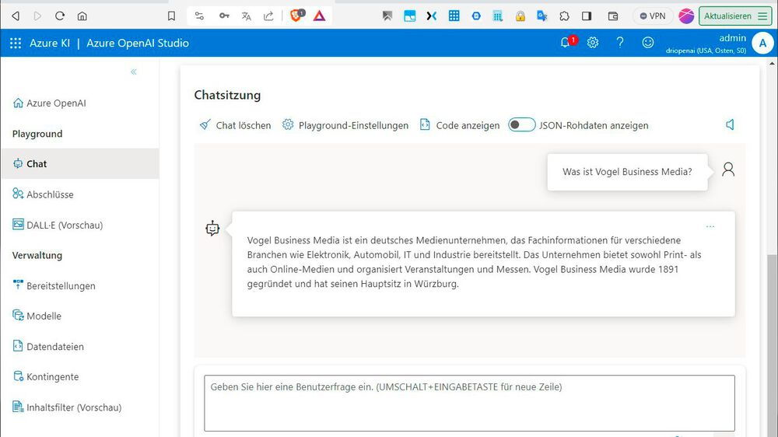Open Playground-Einstellungen
Image resolution: width=778 pixels, height=437 pixels.
pos(345,125)
